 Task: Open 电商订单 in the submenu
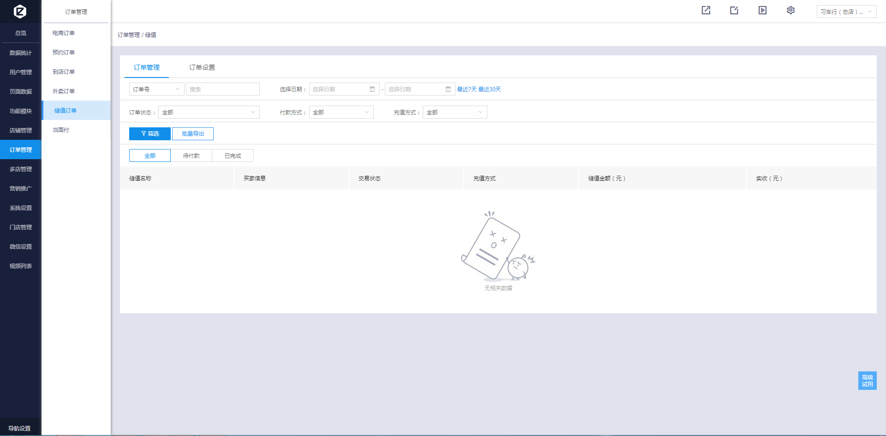pos(64,33)
